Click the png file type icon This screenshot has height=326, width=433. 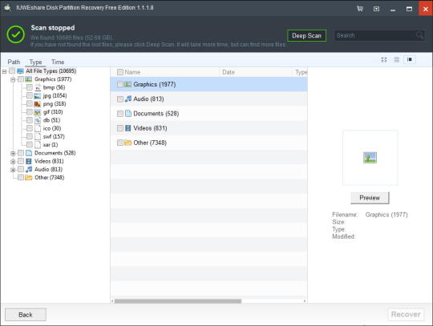coord(38,104)
